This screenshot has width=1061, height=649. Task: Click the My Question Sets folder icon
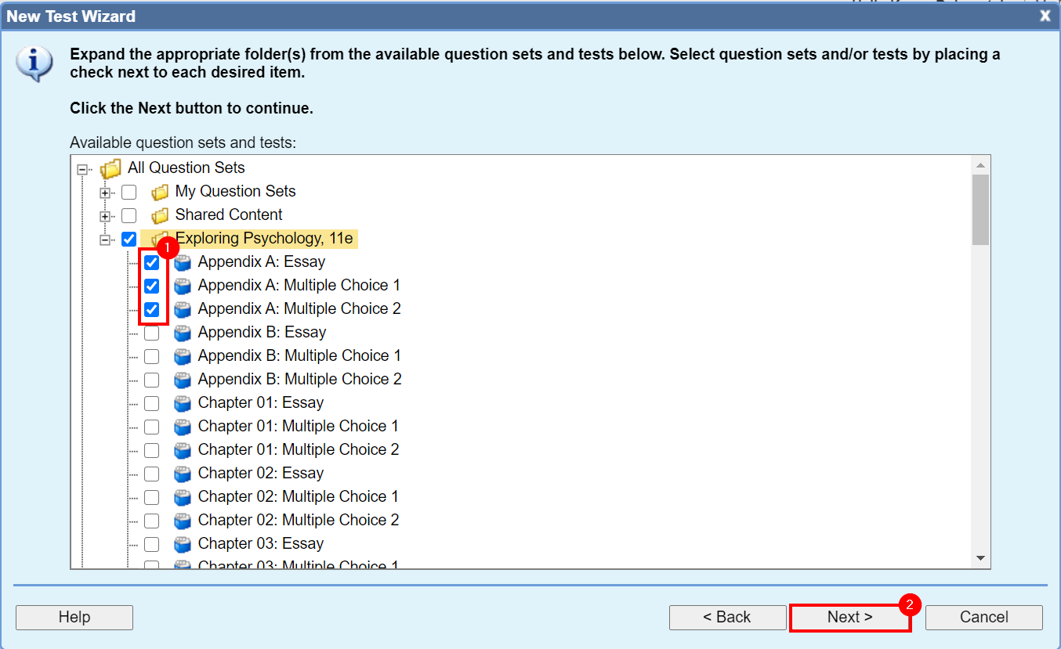pyautogui.click(x=160, y=191)
